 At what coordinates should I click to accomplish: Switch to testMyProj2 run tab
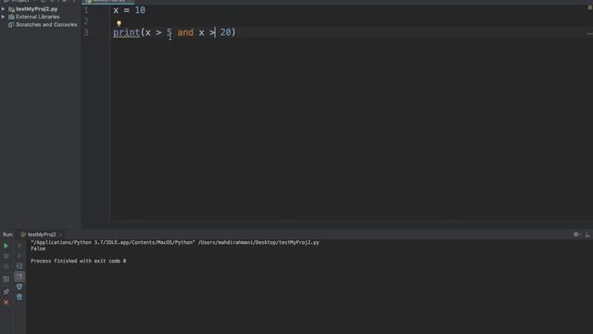point(38,235)
